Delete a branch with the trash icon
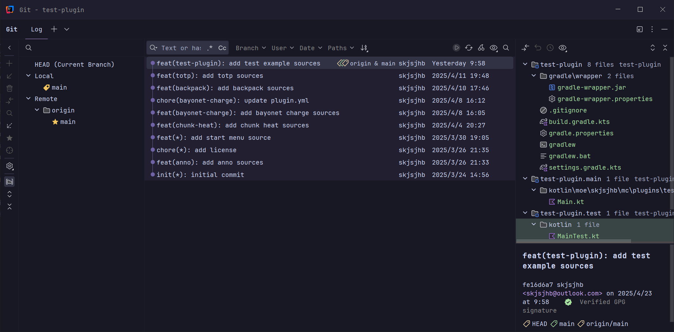Viewport: 674px width, 332px height. 10,88
